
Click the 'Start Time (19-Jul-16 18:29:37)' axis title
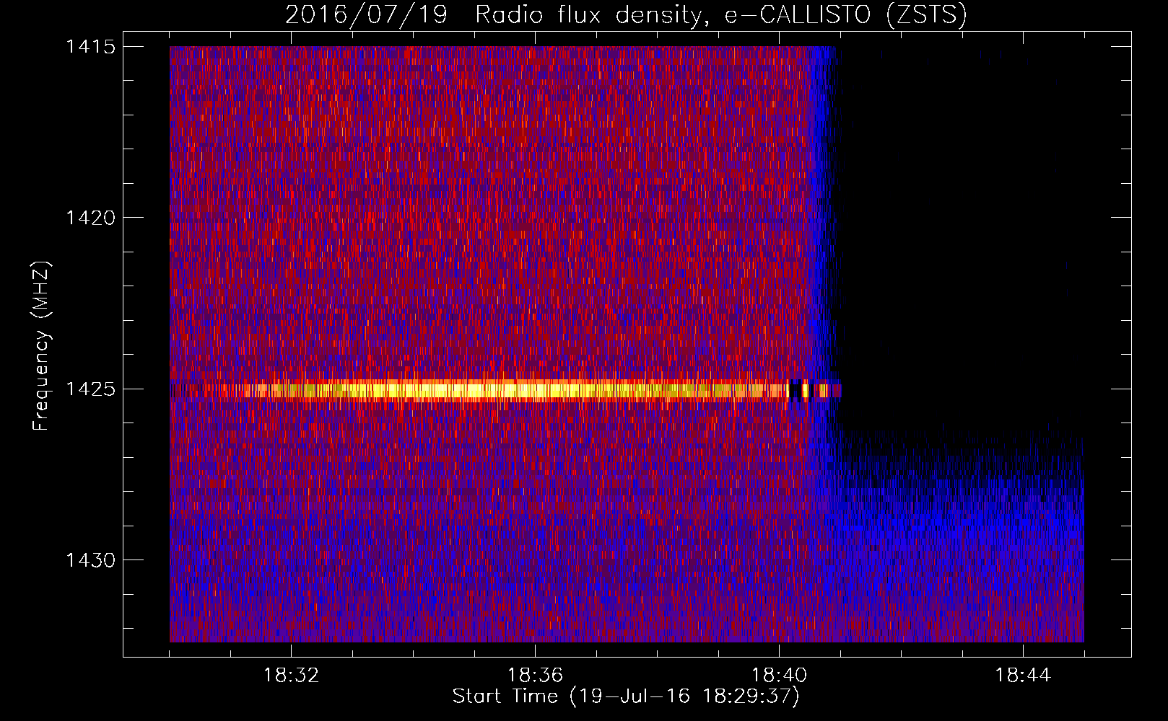[626, 696]
